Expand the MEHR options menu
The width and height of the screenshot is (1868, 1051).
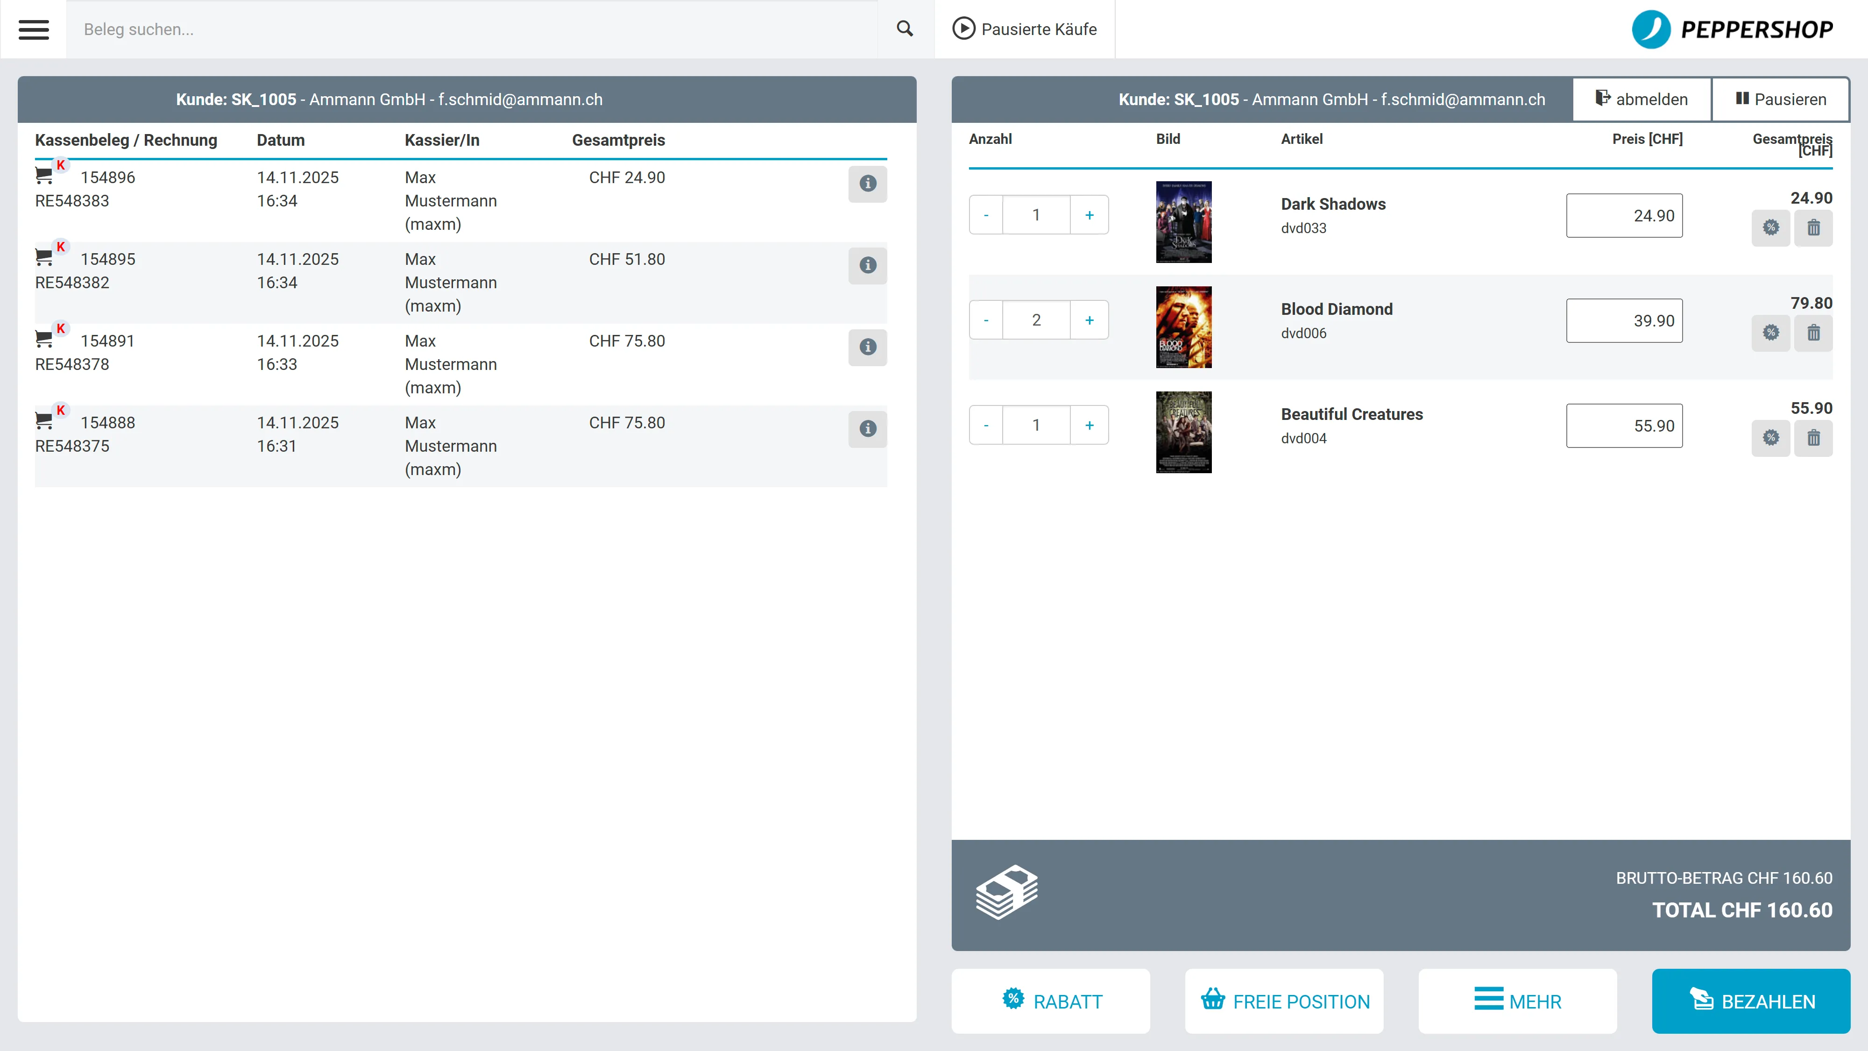pyautogui.click(x=1517, y=1001)
